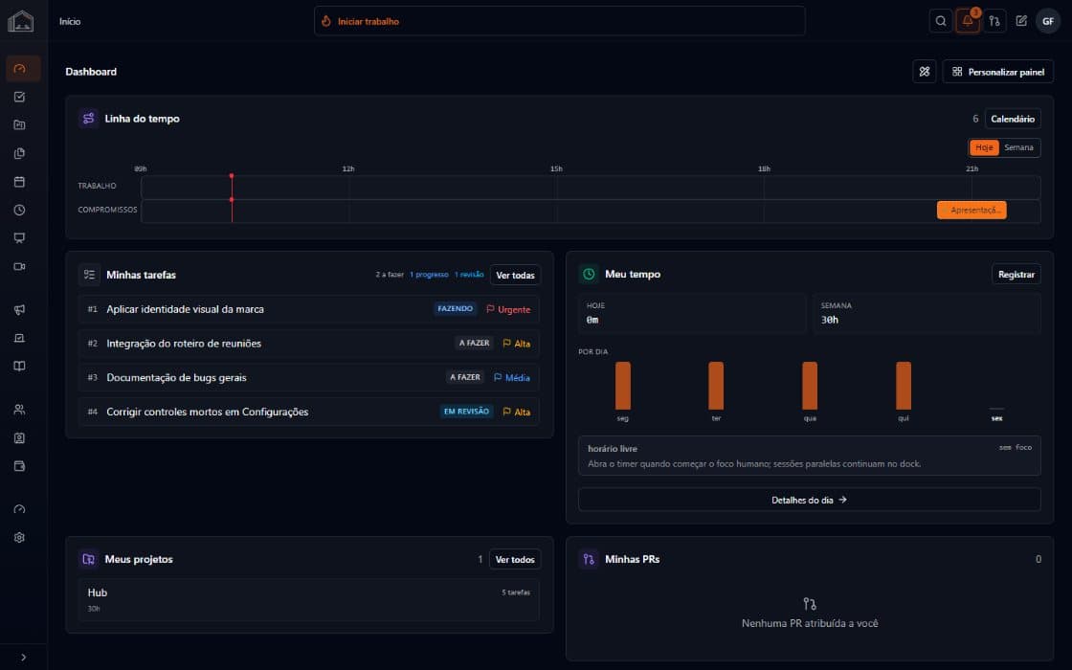Click the 'seg' bar in the Por dia chart
1072x670 pixels.
(x=623, y=386)
